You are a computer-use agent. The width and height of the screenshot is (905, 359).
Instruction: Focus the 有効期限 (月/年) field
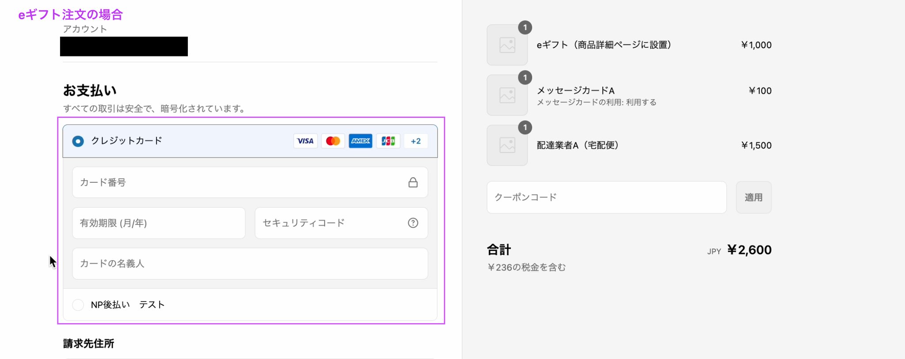coord(159,223)
